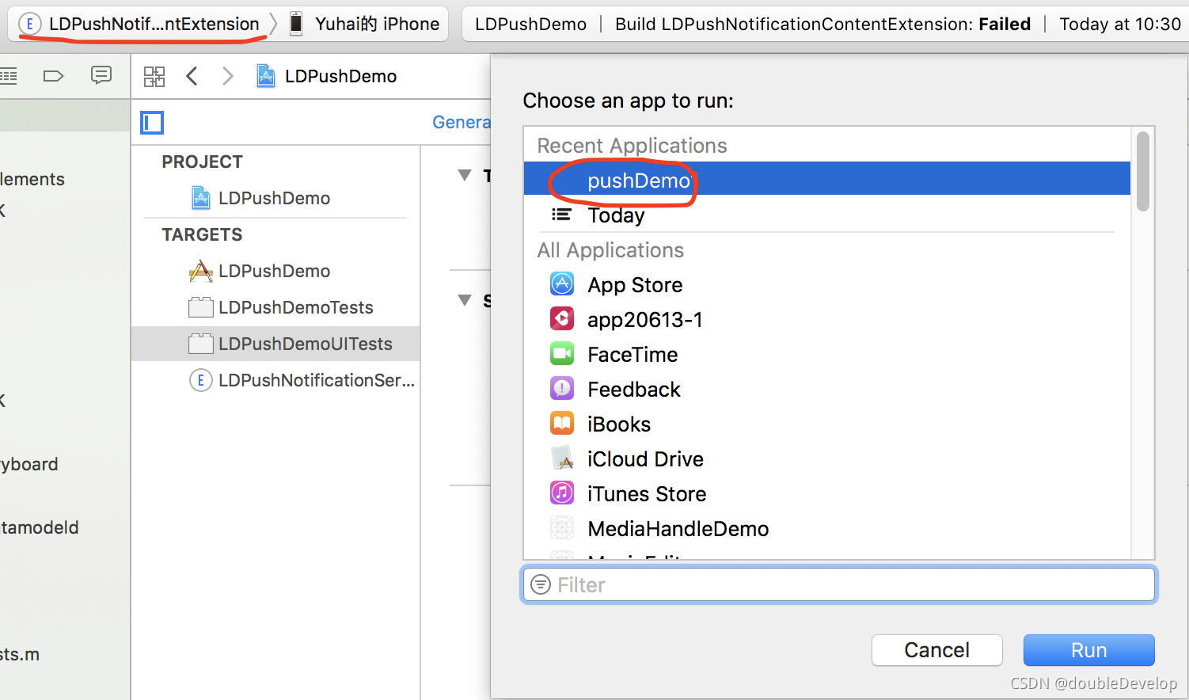Click the Feedback purple icon
This screenshot has width=1189, height=700.
point(562,388)
